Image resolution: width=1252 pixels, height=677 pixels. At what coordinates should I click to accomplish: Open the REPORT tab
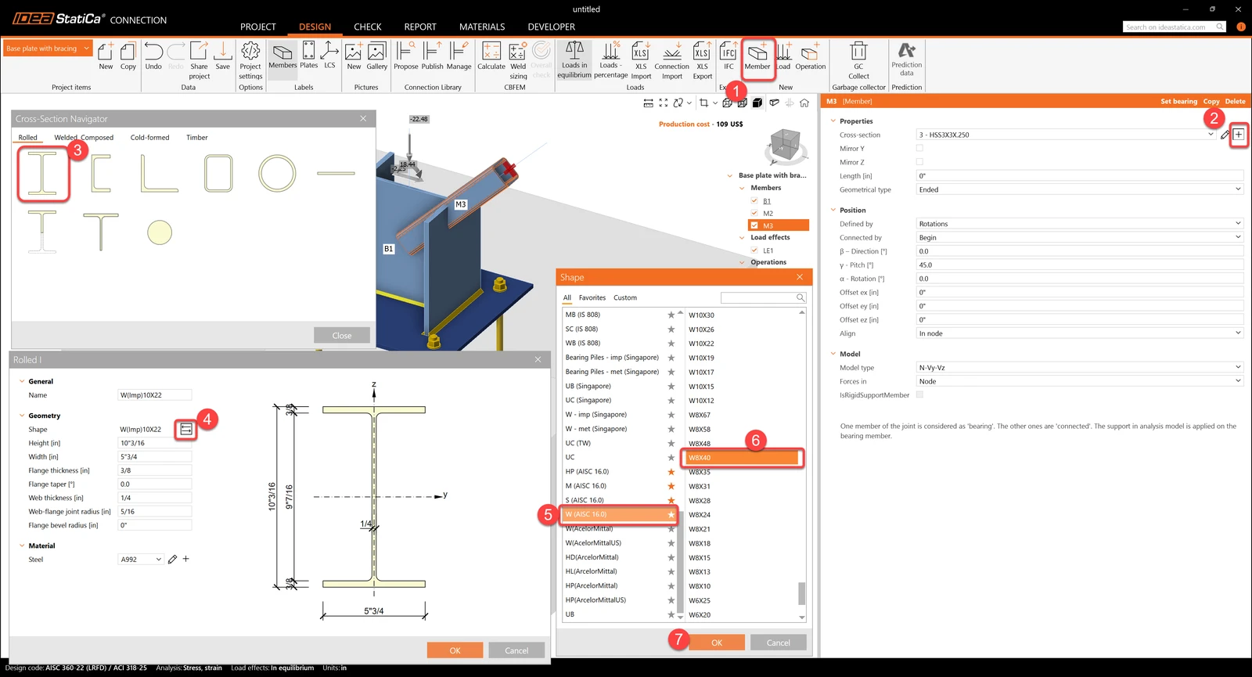[420, 27]
